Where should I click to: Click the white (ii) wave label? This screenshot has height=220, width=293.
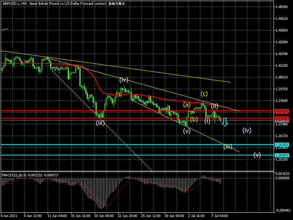(214, 106)
